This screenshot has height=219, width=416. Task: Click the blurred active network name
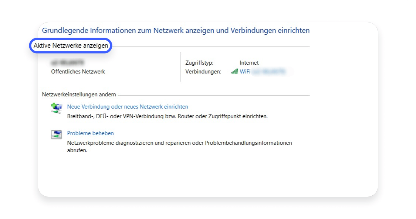pos(68,62)
